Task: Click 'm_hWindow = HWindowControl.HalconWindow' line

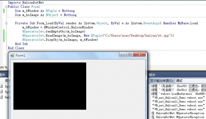Action: [58, 27]
